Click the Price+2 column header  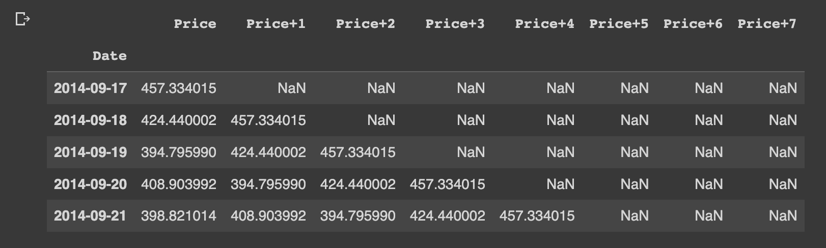[x=366, y=23]
